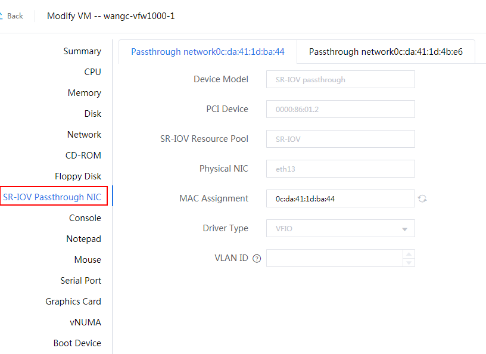Click the VLAN ID help icon

[x=257, y=259]
